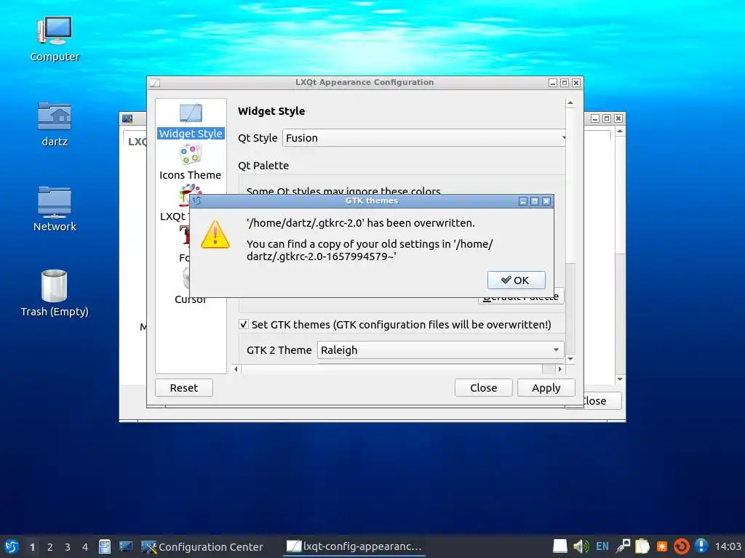Open the LXQt main menu on the panel
The height and width of the screenshot is (558, 745).
pos(12,546)
